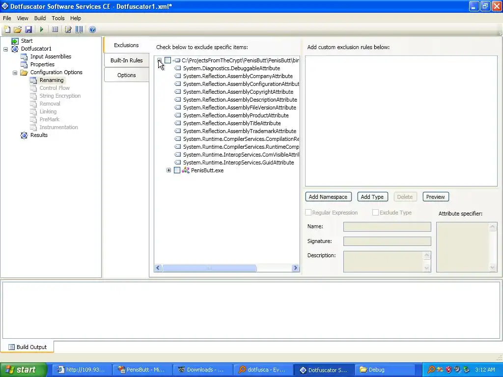Select System.Reflection.AssemblyTrademarkAttribute item

[240, 131]
